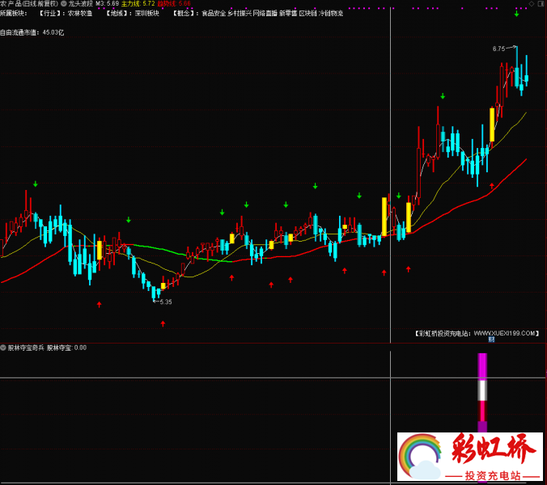This screenshot has width=547, height=485.
Task: Click the white segment of sub-chart signal bar
Action: (482, 390)
